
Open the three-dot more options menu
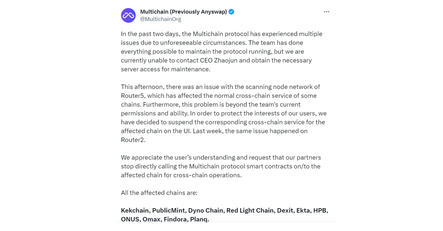coord(326,12)
